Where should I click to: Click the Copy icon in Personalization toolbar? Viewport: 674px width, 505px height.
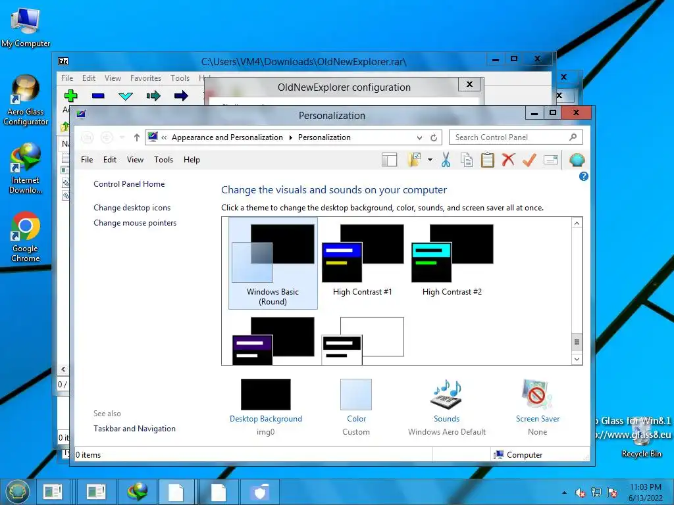(x=467, y=160)
